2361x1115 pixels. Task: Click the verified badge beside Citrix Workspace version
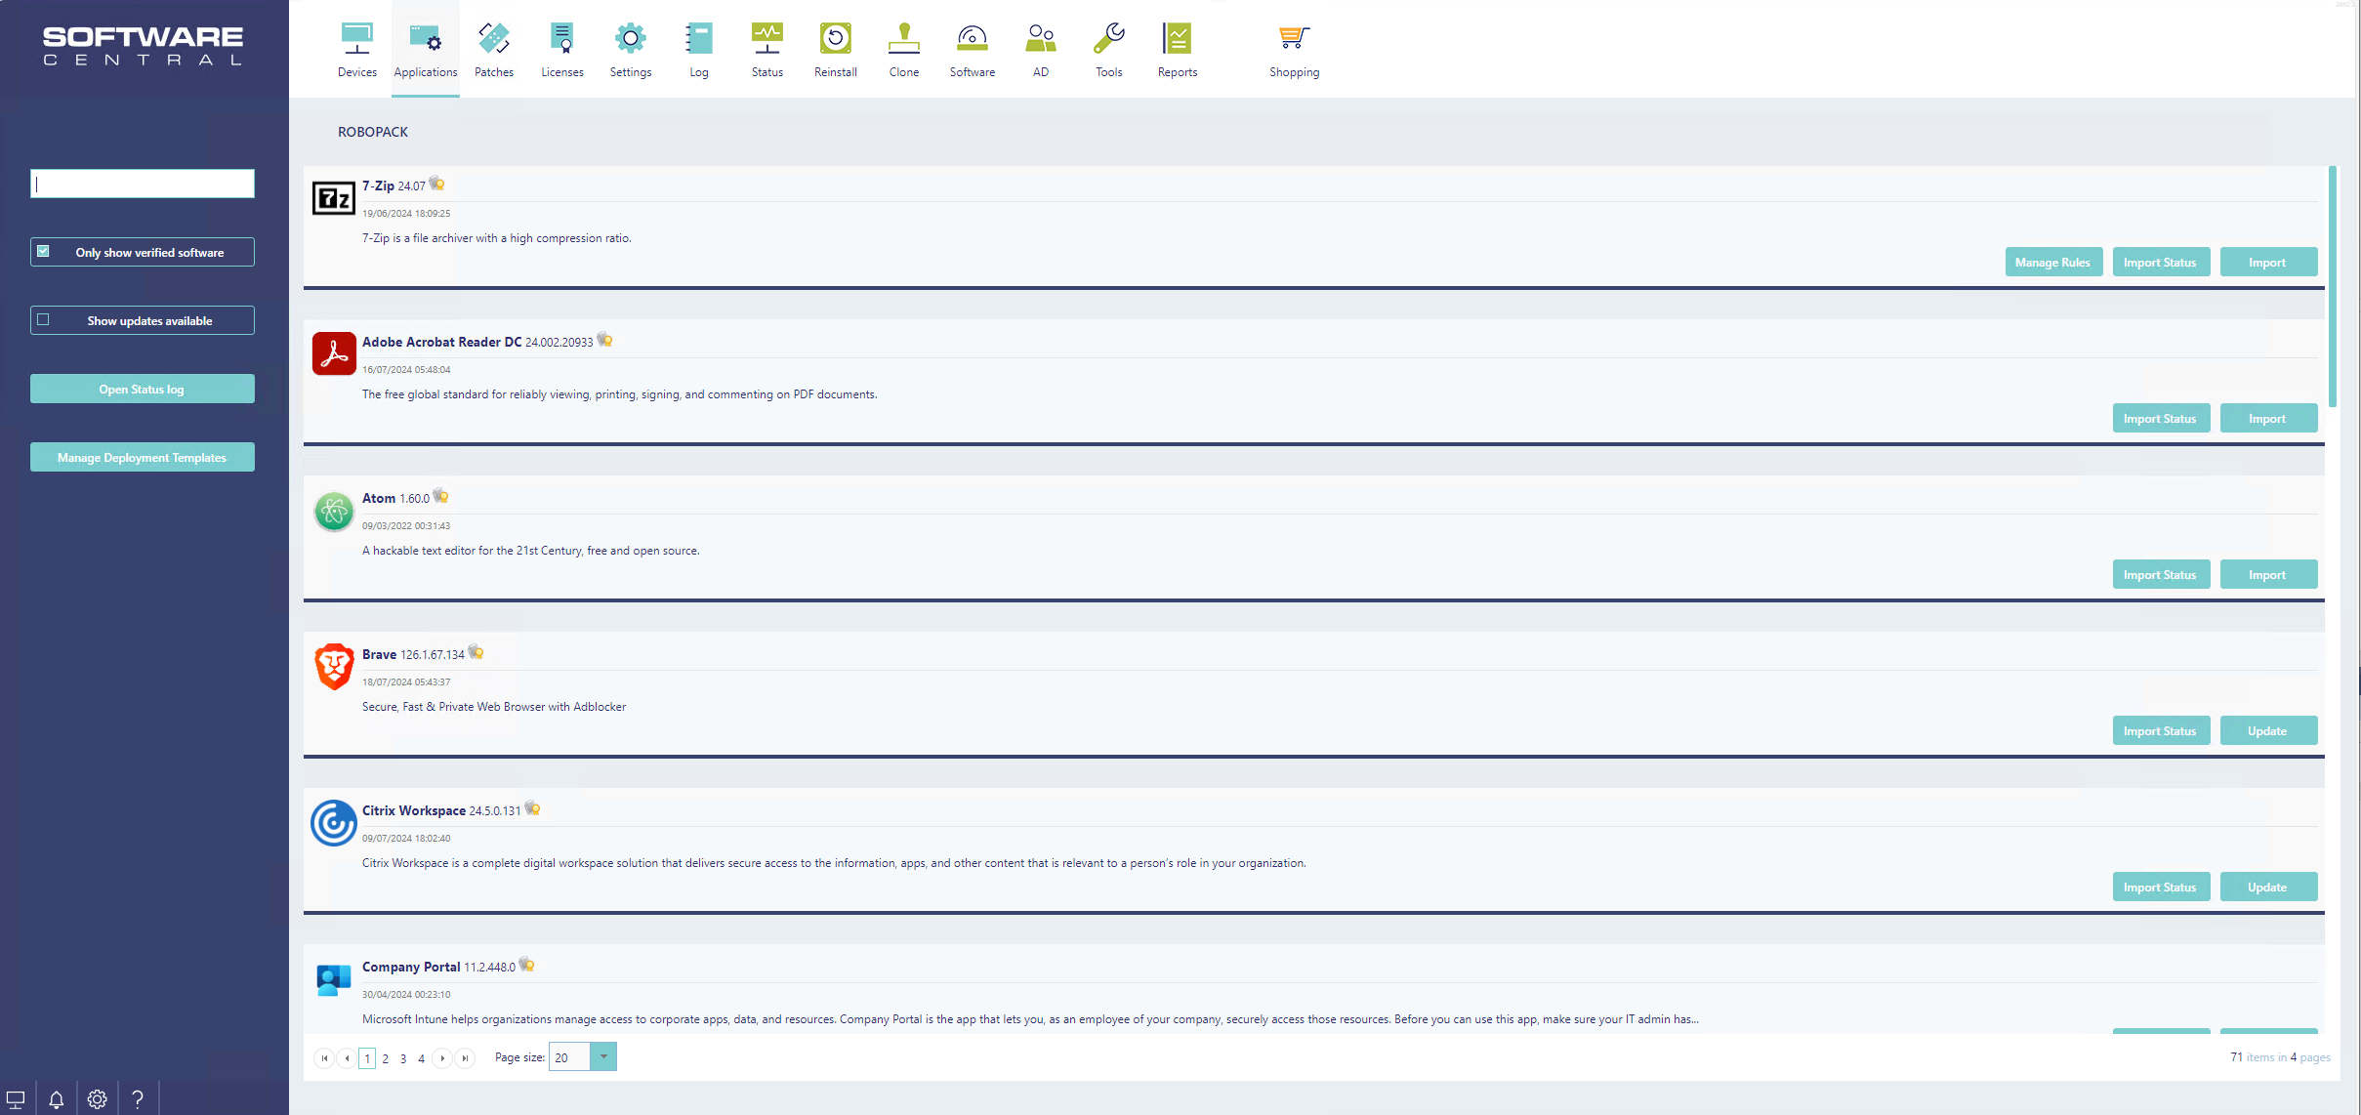pos(533,808)
